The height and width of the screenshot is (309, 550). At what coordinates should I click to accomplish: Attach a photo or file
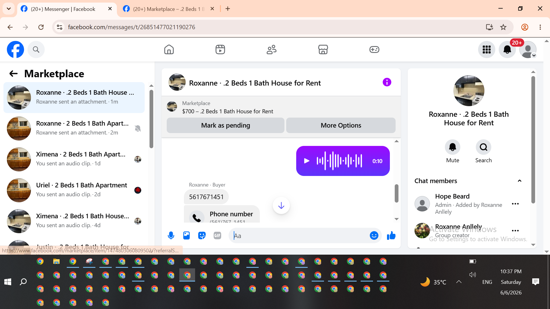[x=186, y=235]
